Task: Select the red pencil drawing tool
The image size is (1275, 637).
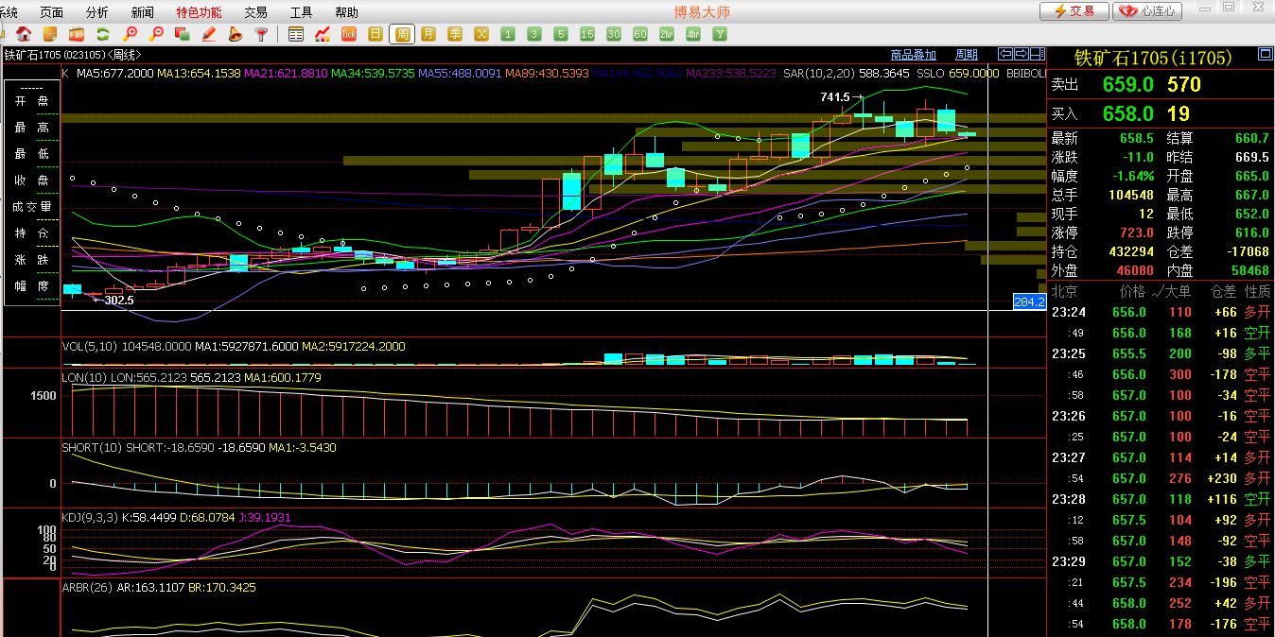Action: [209, 34]
